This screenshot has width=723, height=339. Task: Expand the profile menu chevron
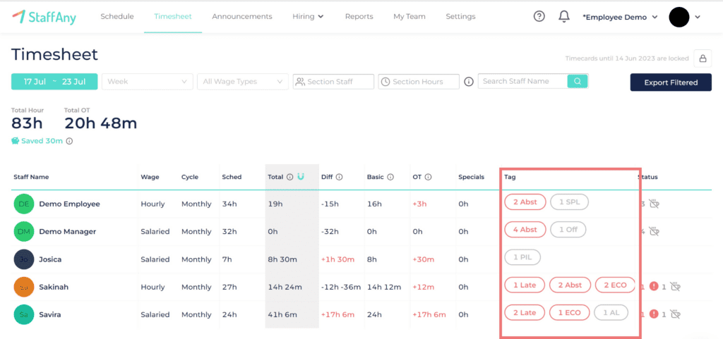[x=698, y=17]
